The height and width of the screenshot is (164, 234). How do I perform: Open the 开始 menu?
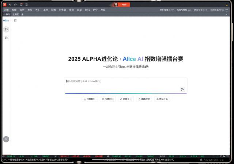(6, 9)
